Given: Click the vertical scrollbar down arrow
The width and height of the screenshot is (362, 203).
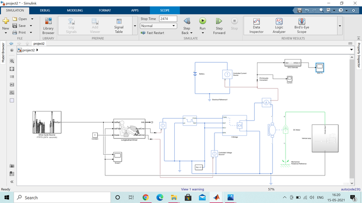Looking at the screenshot, I should click(x=352, y=184).
